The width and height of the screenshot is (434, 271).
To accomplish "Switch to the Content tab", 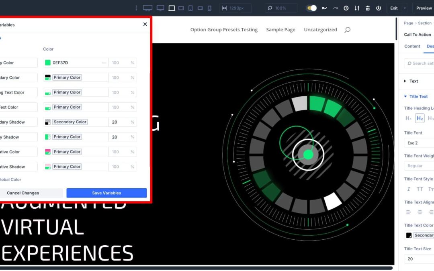I will click(412, 46).
